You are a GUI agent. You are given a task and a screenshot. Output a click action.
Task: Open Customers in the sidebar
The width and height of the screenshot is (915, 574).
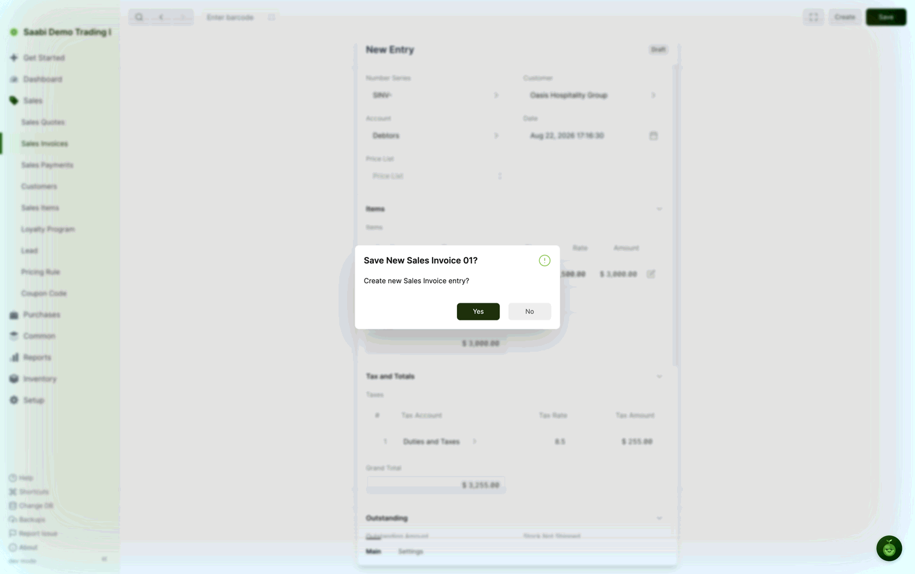[x=39, y=186]
